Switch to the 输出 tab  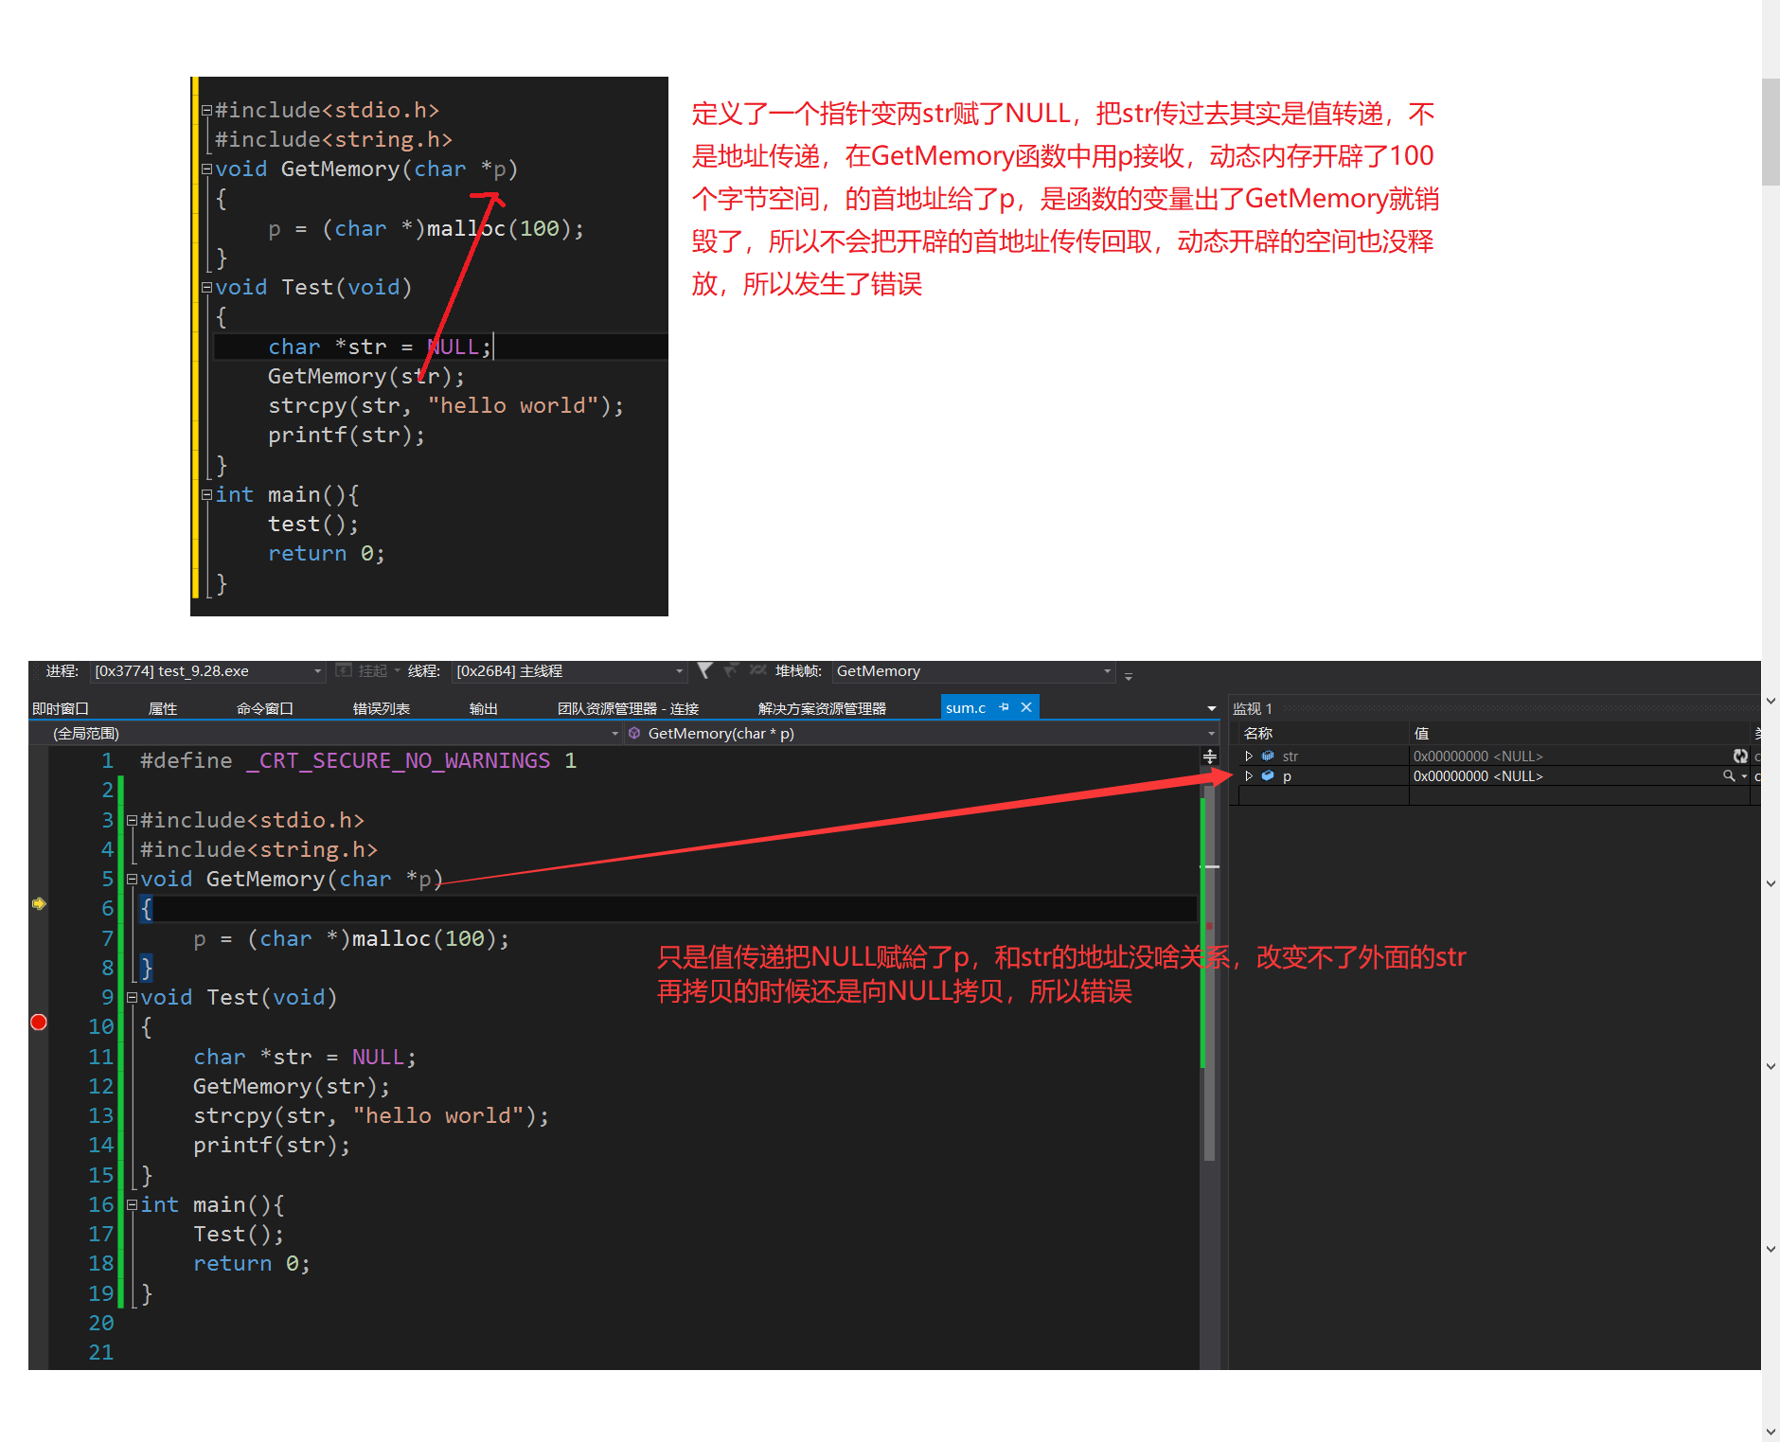pyautogui.click(x=484, y=708)
